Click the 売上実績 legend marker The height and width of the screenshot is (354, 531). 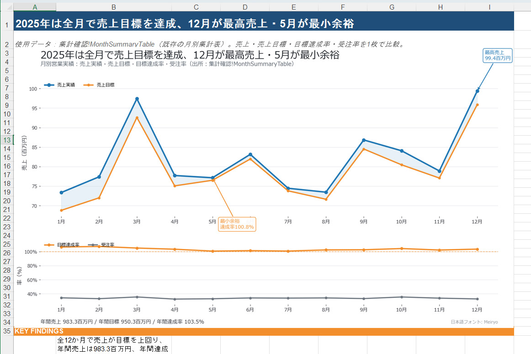tap(49, 85)
